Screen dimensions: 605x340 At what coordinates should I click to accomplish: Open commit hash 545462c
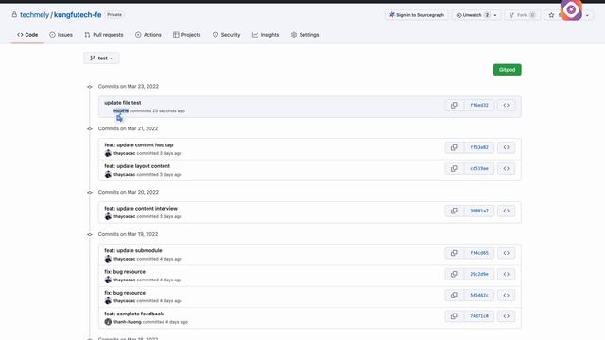479,296
